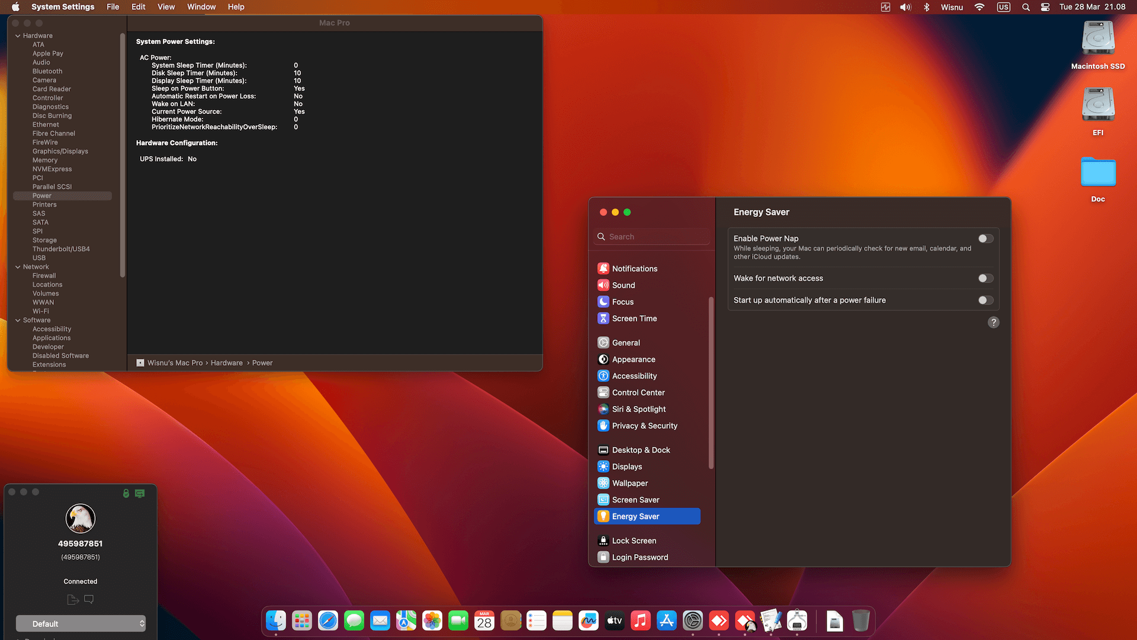Toggle Start up automatically after a power failure
Image resolution: width=1137 pixels, height=640 pixels.
pos(985,300)
